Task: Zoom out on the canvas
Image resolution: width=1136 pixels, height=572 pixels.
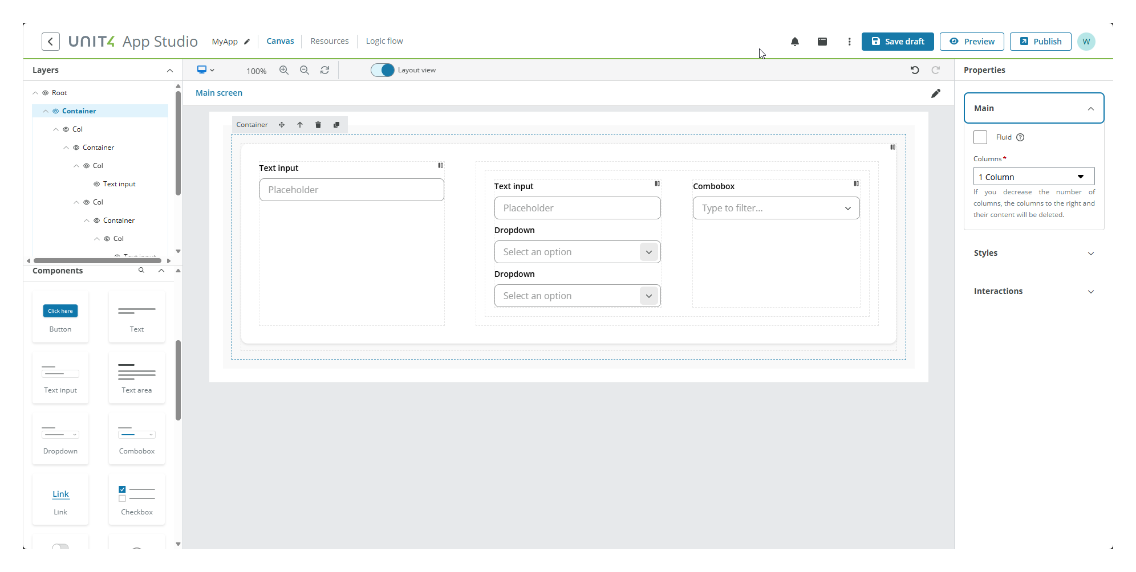Action: coord(305,70)
